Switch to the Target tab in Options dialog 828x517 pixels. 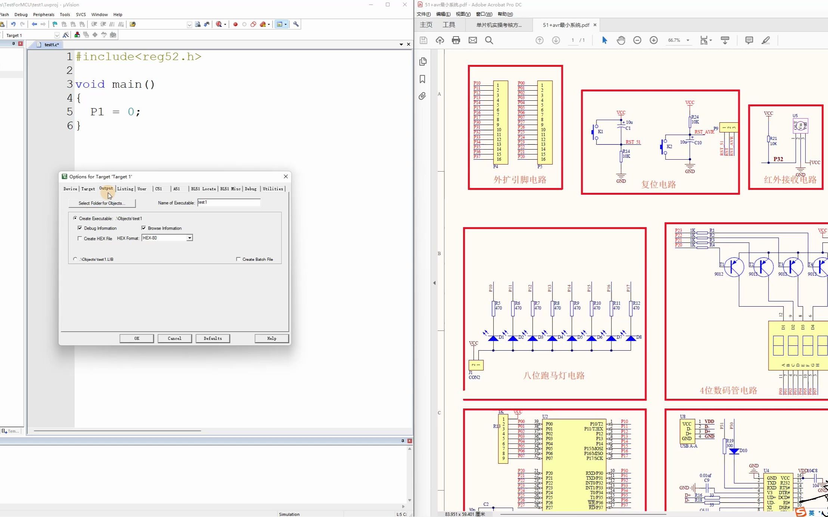click(88, 189)
